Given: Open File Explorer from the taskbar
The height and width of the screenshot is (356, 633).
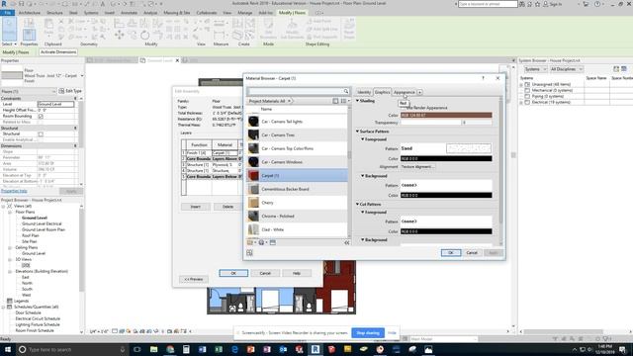Looking at the screenshot, I should [x=154, y=349].
